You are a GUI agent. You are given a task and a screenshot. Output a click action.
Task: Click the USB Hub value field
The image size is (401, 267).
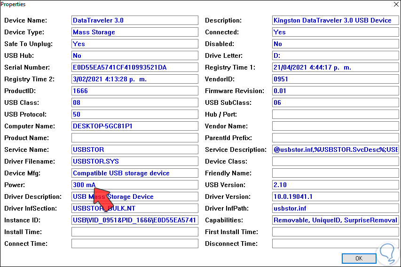[x=135, y=55]
